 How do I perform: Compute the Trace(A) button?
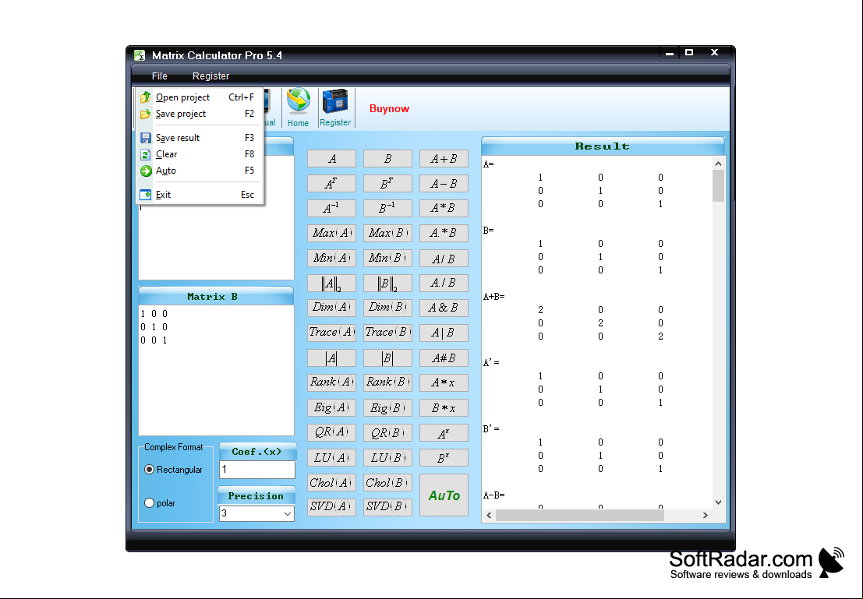pos(331,333)
